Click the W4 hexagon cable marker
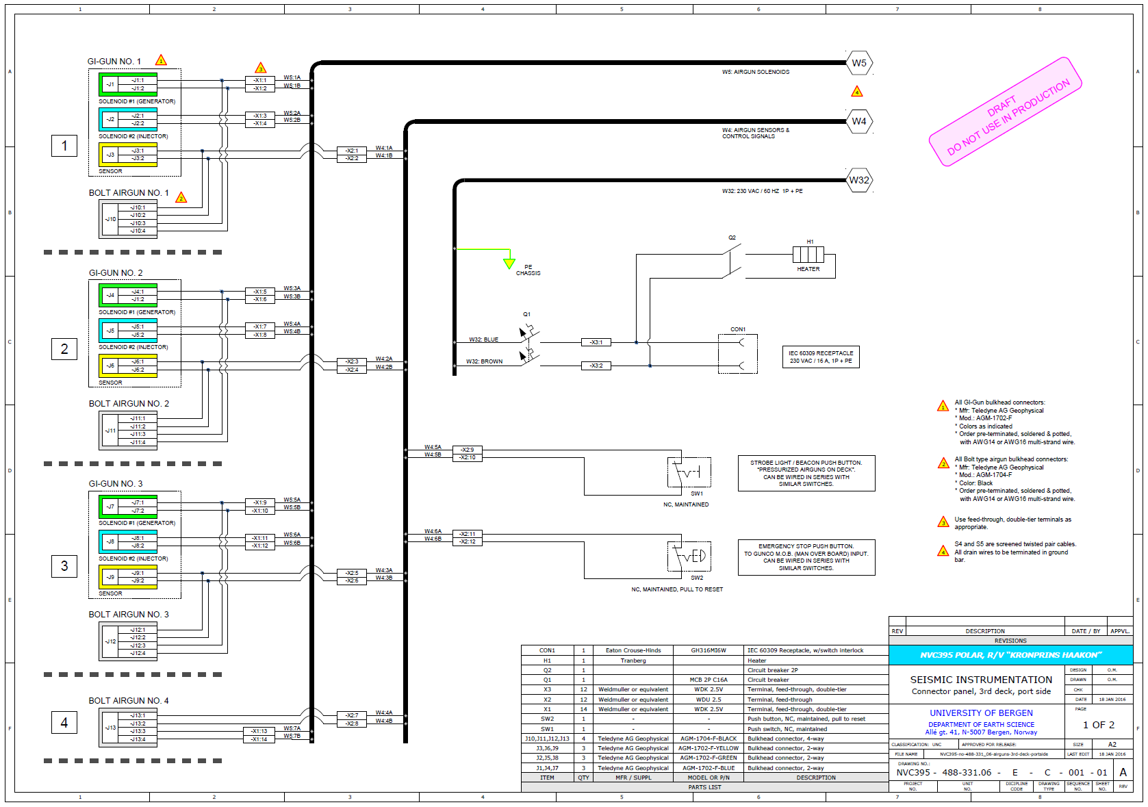 [x=858, y=122]
